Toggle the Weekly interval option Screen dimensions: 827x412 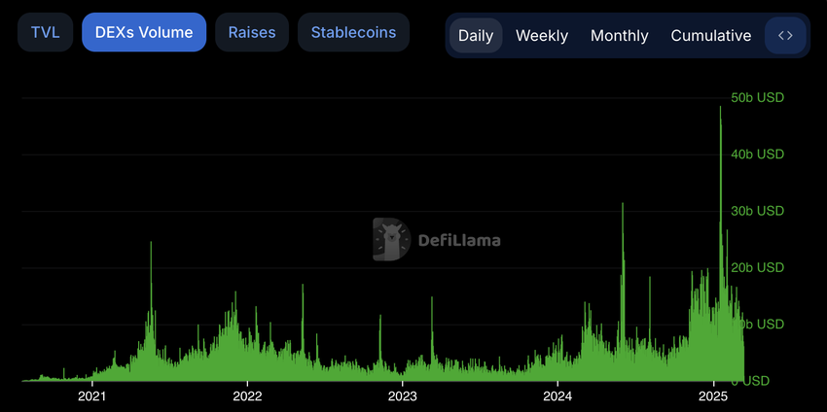coord(542,35)
